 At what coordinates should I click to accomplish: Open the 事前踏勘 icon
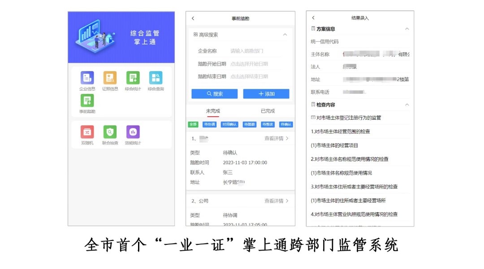point(87,101)
